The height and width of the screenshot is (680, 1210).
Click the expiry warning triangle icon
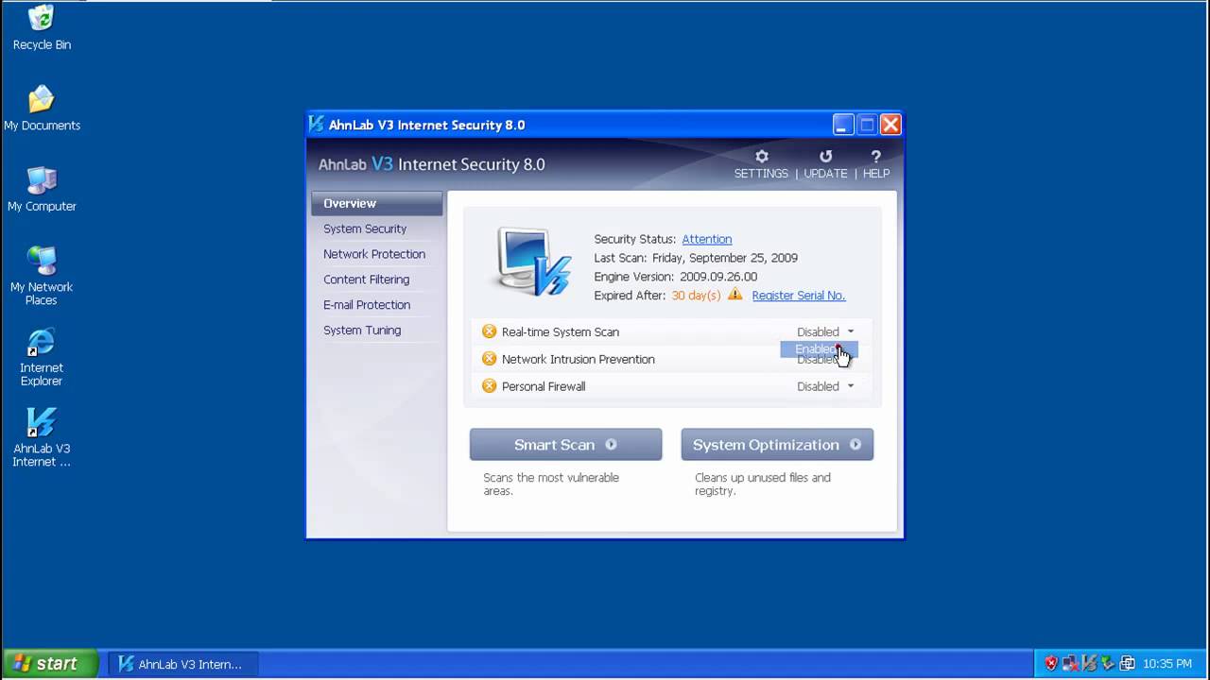click(735, 295)
